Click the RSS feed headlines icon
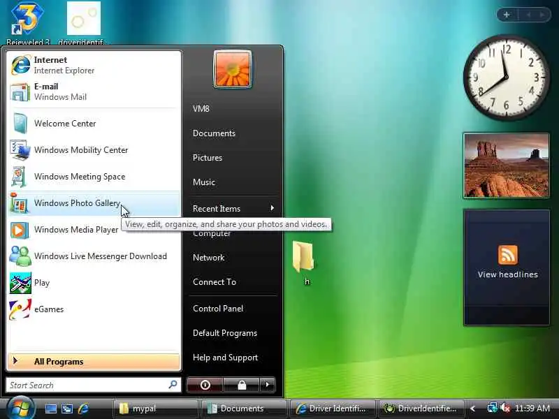 click(x=508, y=255)
